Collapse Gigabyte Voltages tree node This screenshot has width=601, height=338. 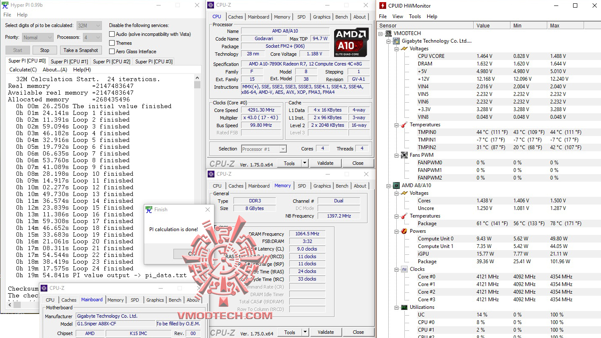[397, 49]
